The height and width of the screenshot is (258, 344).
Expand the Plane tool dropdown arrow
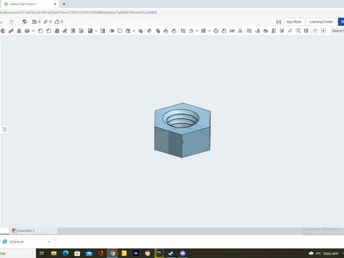coord(197,31)
